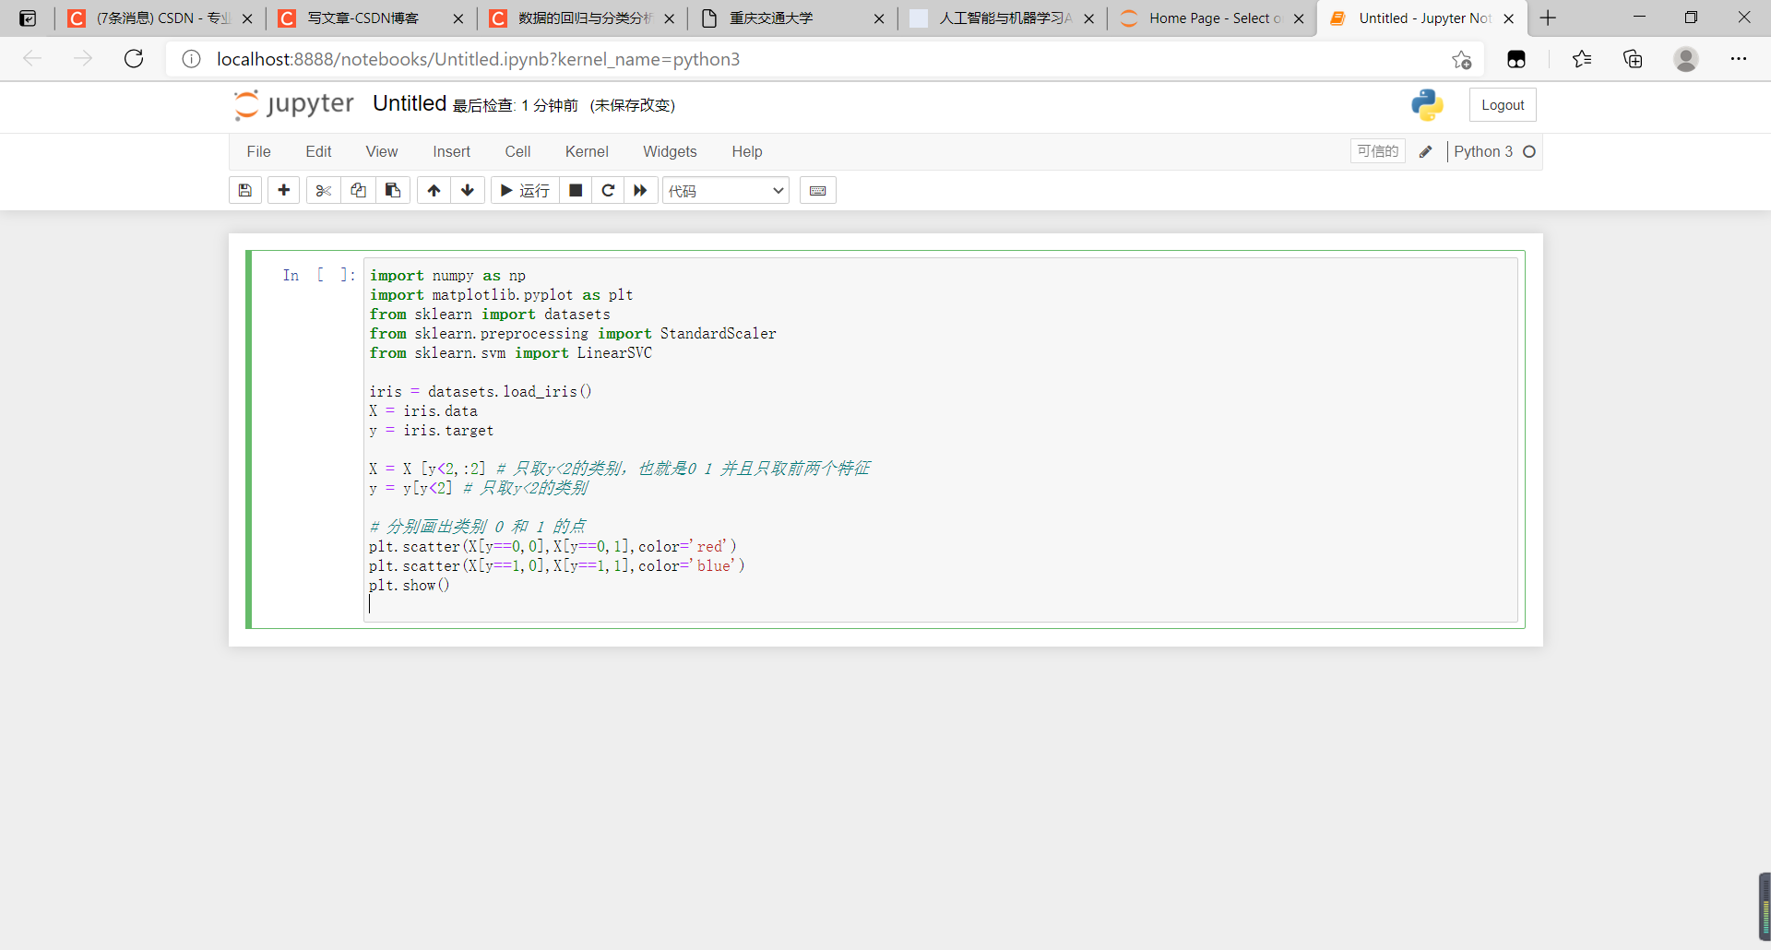Open the Collections icon
Viewport: 1771px width, 950px height.
1633,59
